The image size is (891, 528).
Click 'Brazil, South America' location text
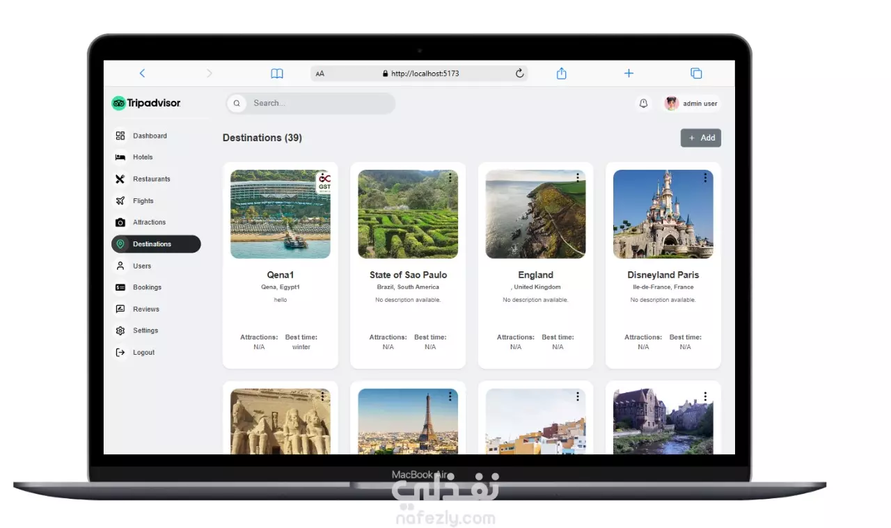[408, 287]
